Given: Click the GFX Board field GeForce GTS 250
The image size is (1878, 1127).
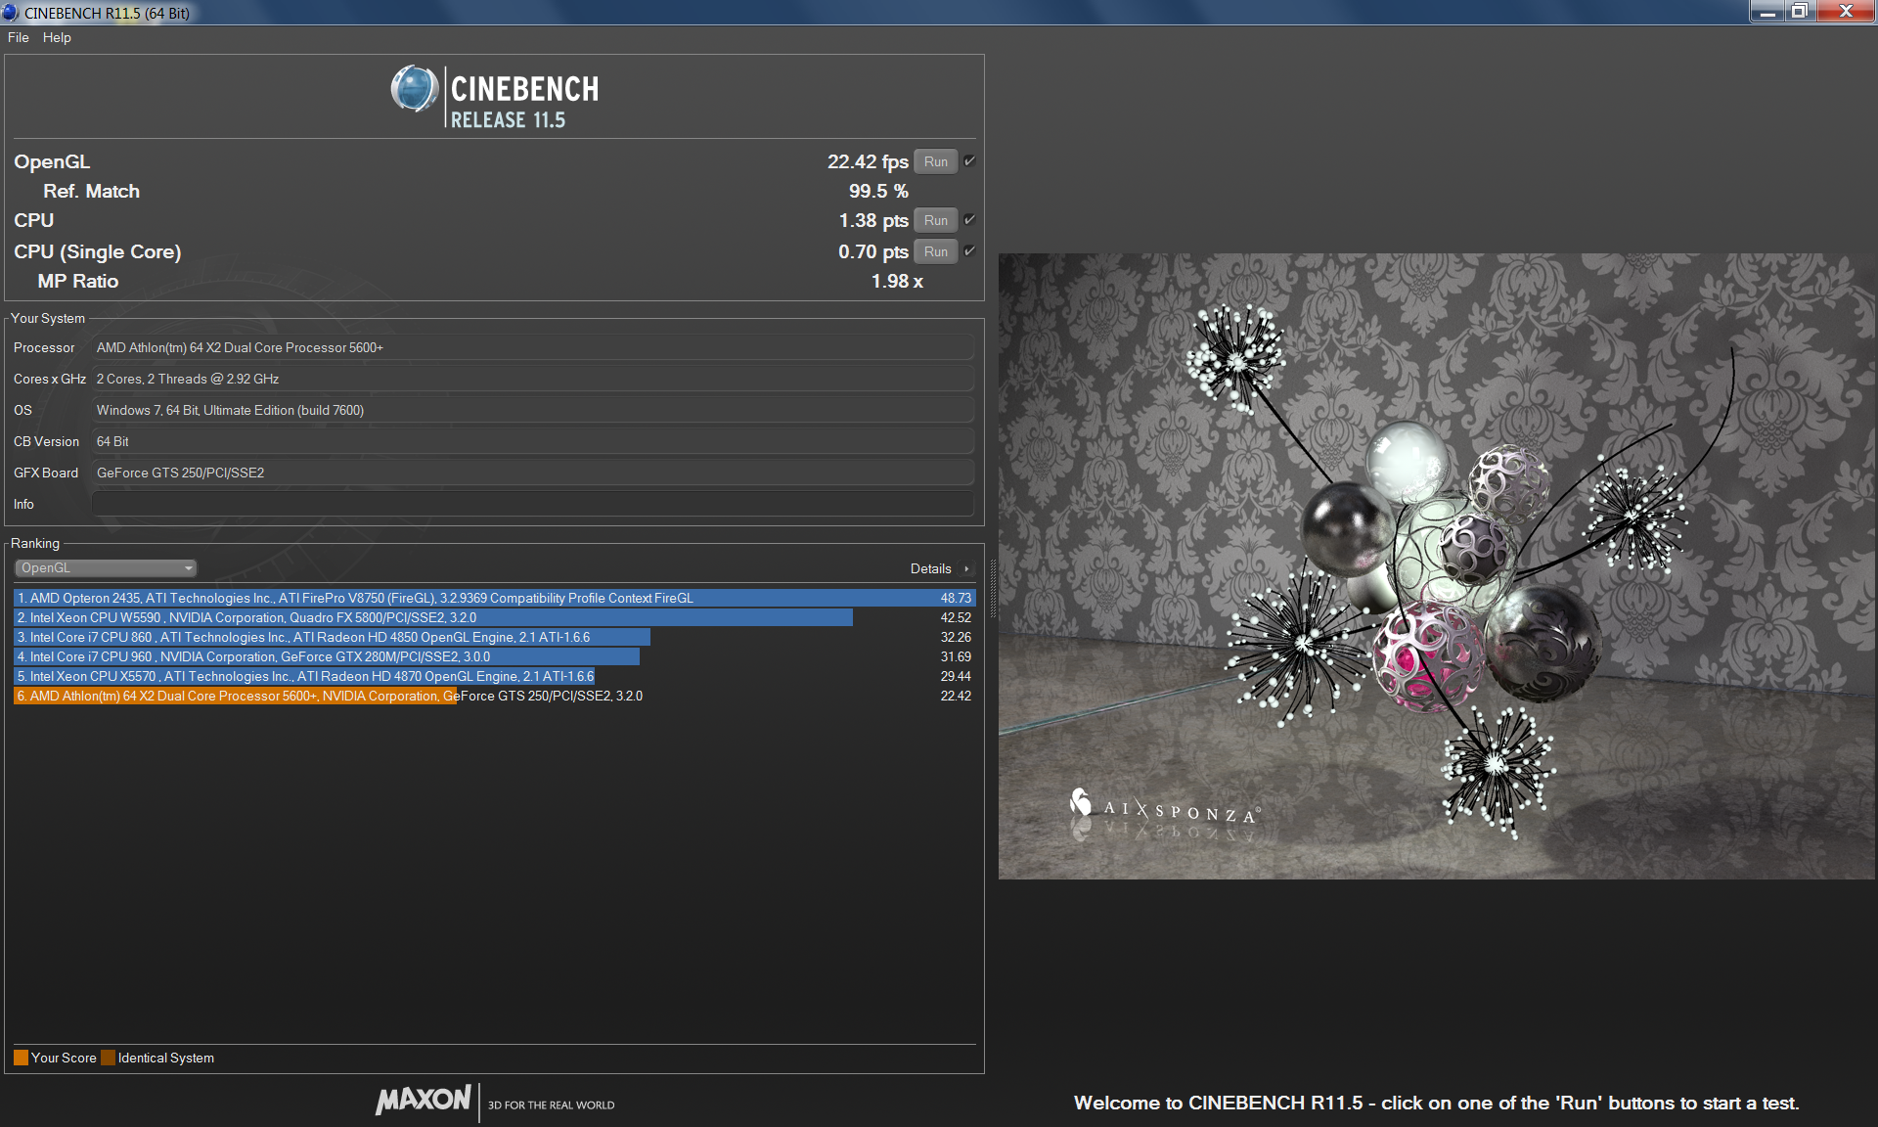Looking at the screenshot, I should tap(533, 473).
